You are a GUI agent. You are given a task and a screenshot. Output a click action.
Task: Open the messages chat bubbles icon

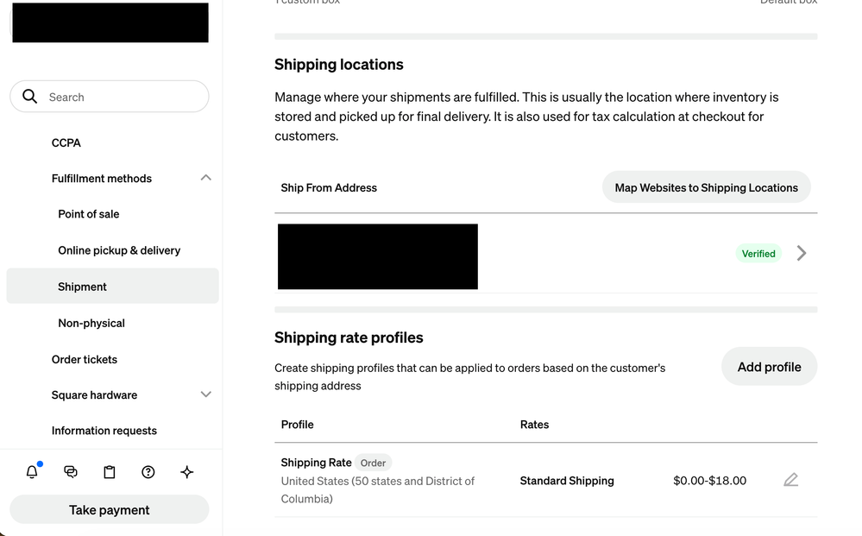click(x=71, y=471)
